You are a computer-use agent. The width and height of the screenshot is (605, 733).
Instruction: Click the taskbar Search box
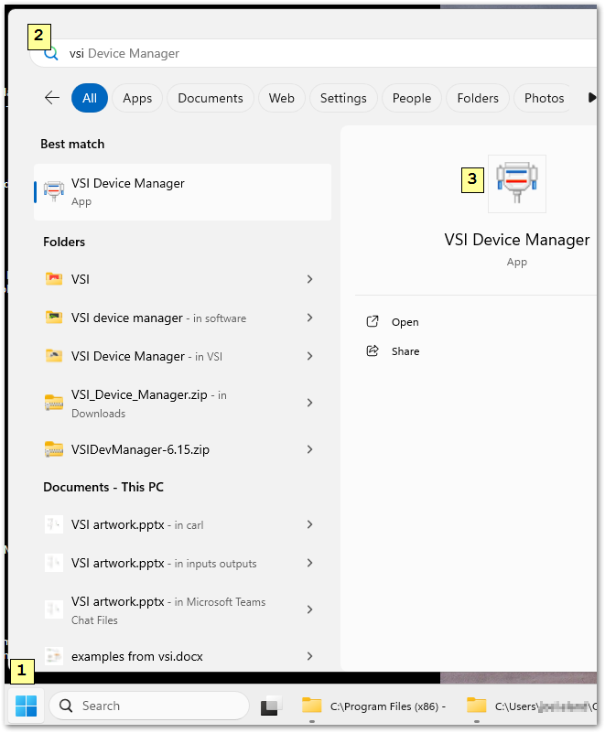148,706
